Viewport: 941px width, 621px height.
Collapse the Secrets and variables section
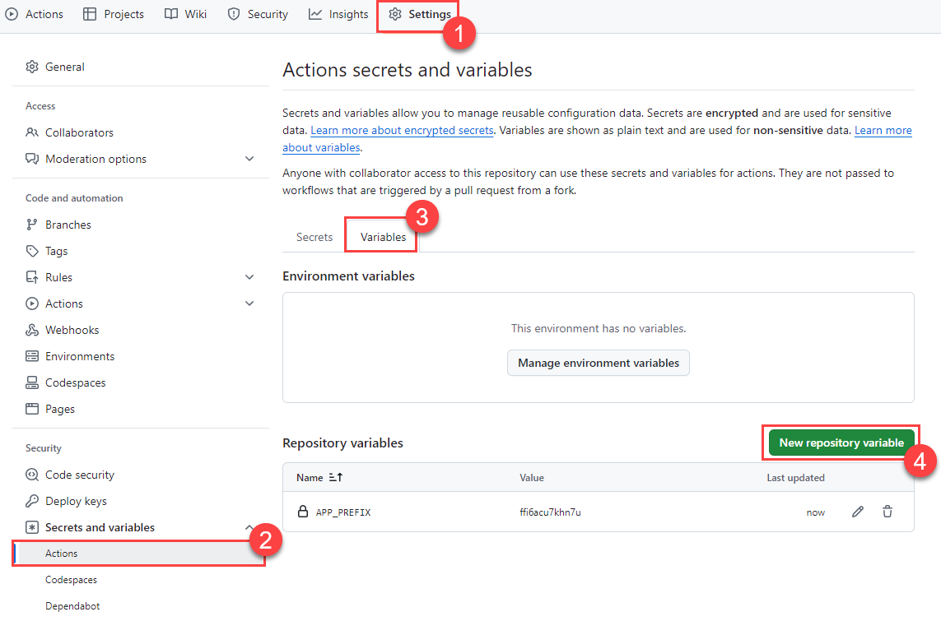click(249, 527)
